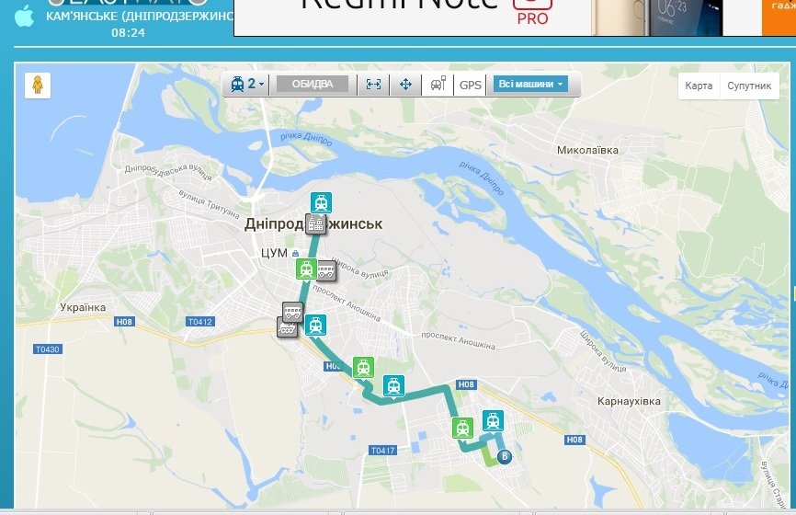Switch map to Карта view
This screenshot has height=515, width=796.
coord(699,86)
